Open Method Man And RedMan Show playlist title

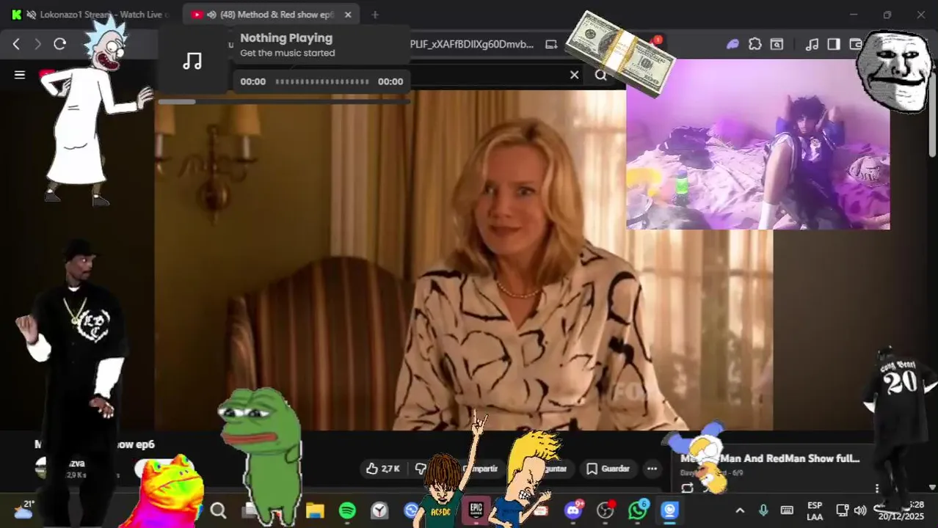(770, 458)
